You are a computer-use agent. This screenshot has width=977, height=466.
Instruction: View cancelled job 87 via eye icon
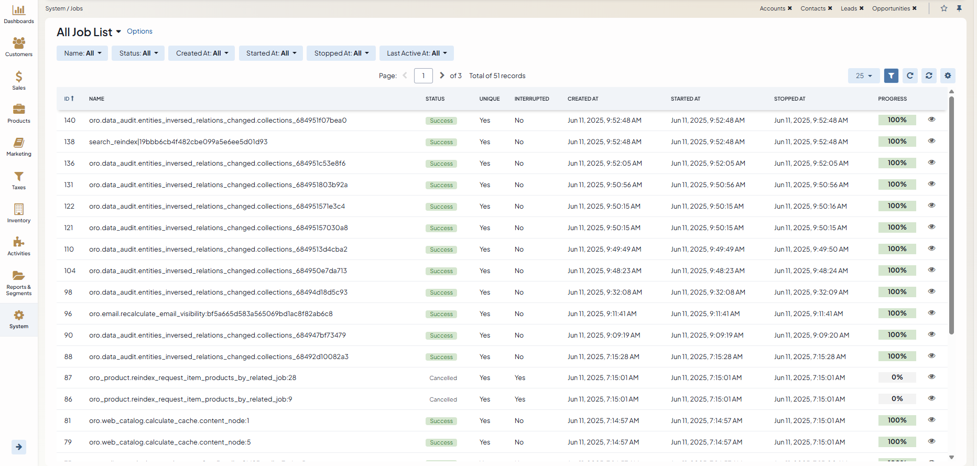[x=931, y=377]
